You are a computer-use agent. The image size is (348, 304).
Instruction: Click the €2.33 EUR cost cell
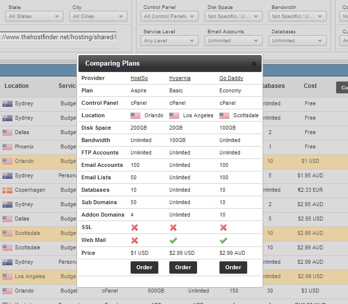[x=310, y=190]
